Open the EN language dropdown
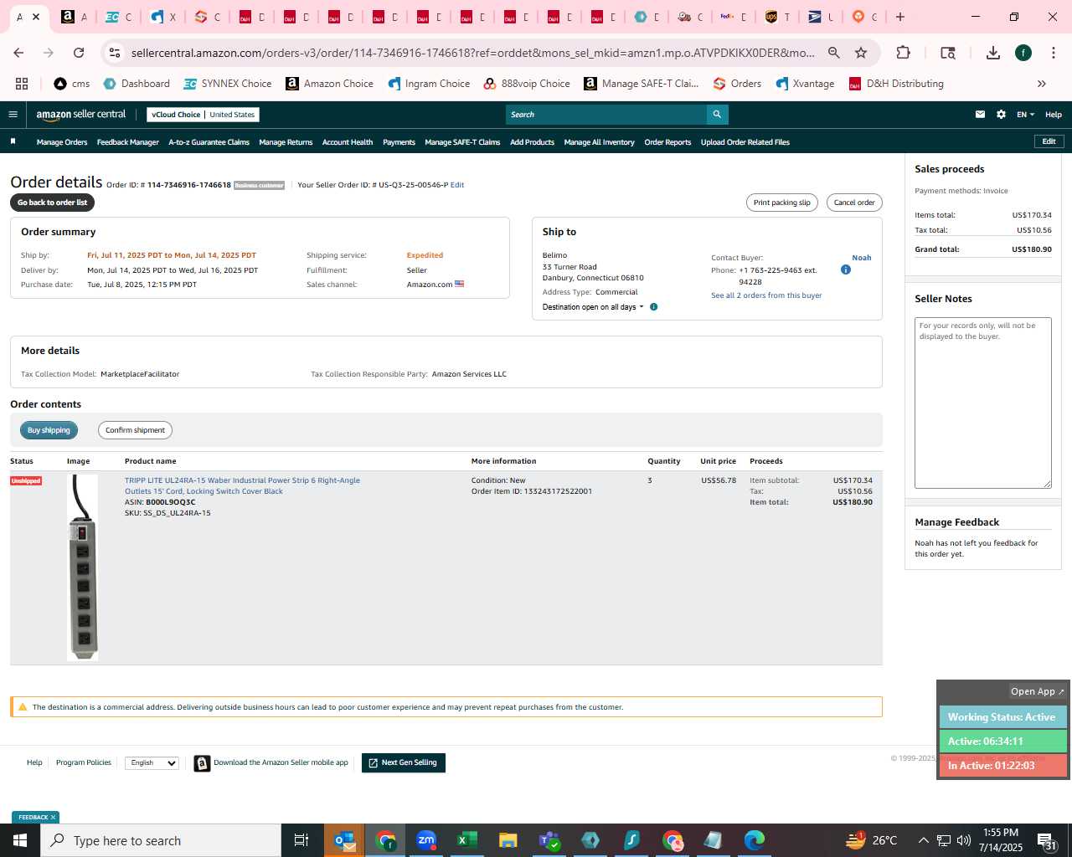 [x=1025, y=115]
